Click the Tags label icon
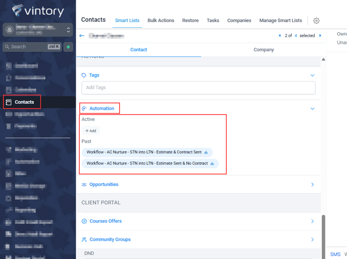The height and width of the screenshot is (259, 347). 84,75
